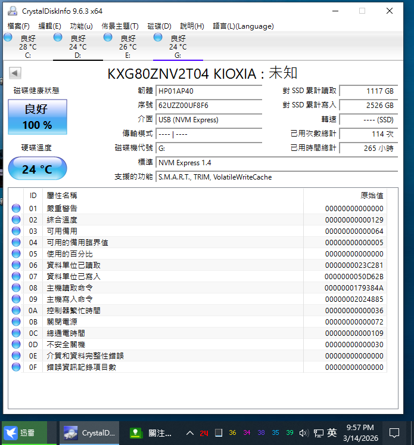Open the 磁碟(D) menu
Viewport: 414px width, 445px height.
[x=159, y=26]
